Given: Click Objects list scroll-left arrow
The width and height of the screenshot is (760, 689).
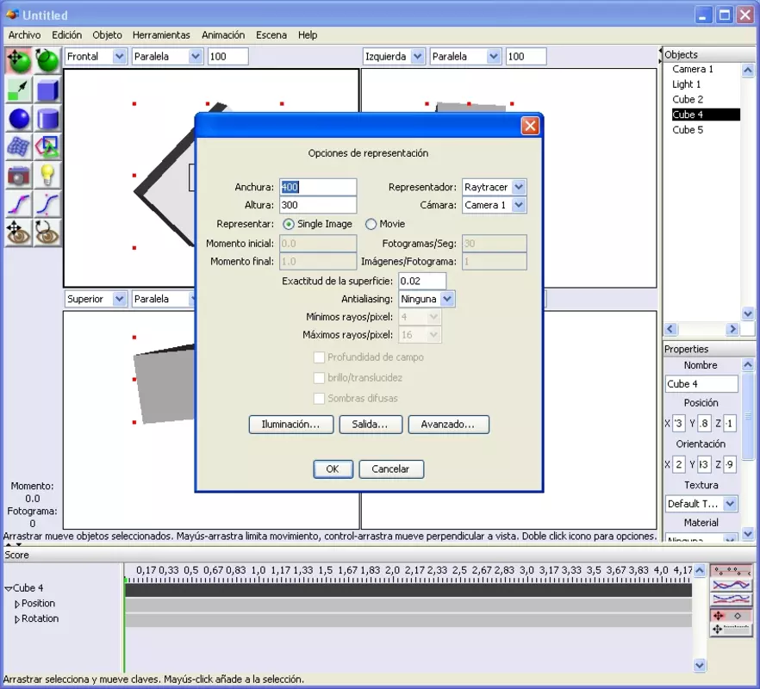Looking at the screenshot, I should tap(670, 329).
